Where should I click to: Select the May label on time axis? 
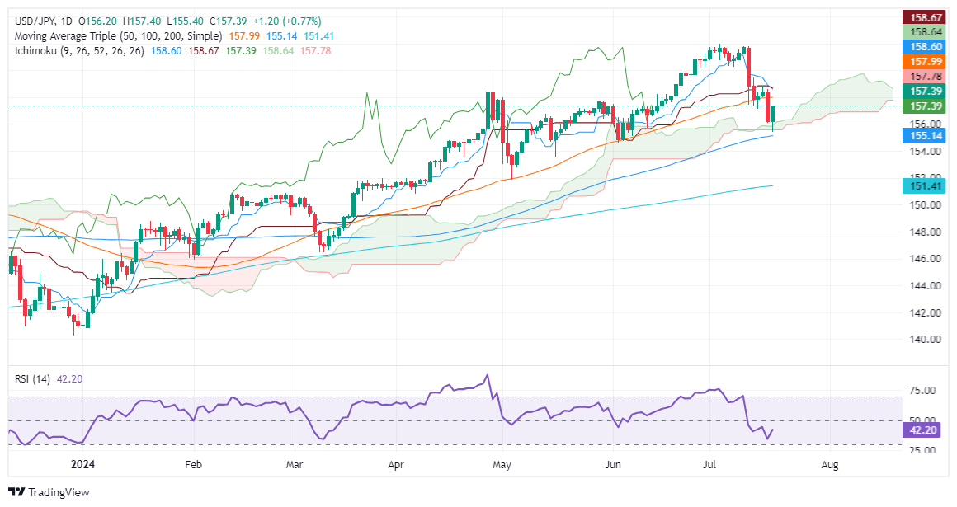pyautogui.click(x=500, y=465)
